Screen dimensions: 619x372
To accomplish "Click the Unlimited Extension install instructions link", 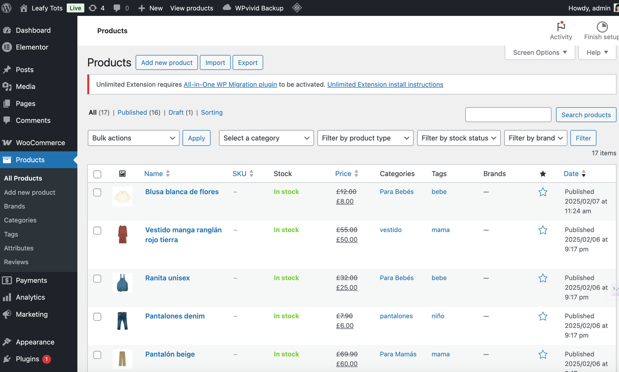I will tap(385, 84).
